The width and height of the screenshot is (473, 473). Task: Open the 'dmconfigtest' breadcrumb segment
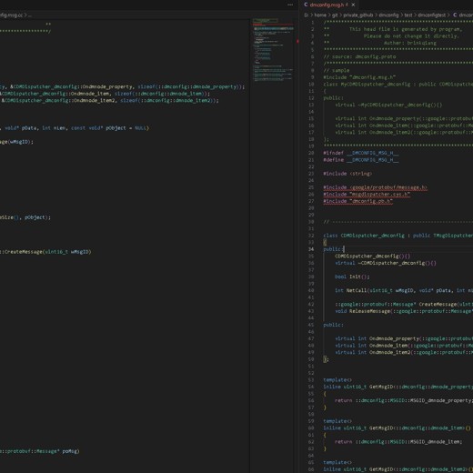(x=432, y=15)
